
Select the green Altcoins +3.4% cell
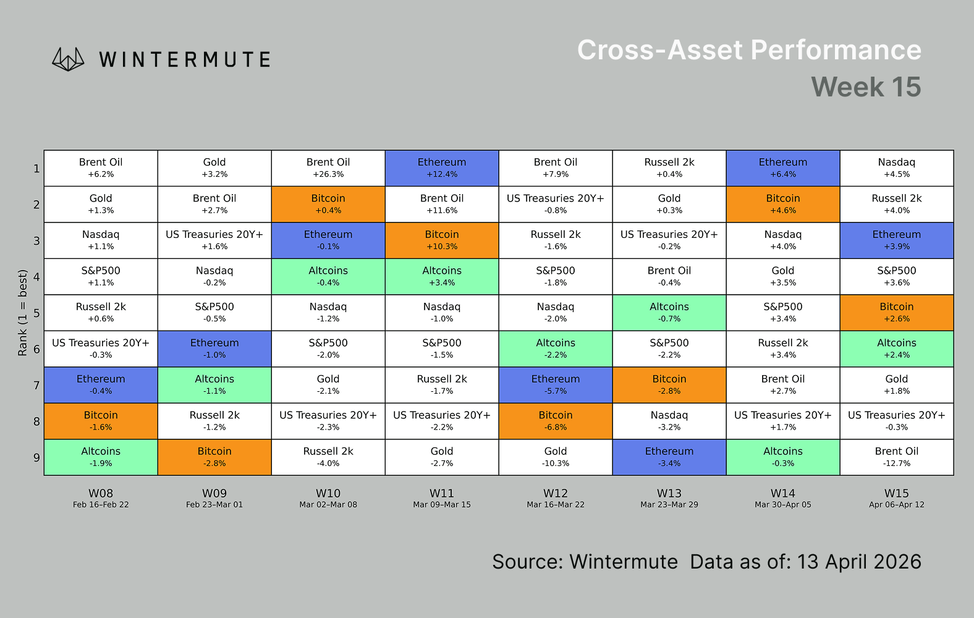pyautogui.click(x=442, y=276)
